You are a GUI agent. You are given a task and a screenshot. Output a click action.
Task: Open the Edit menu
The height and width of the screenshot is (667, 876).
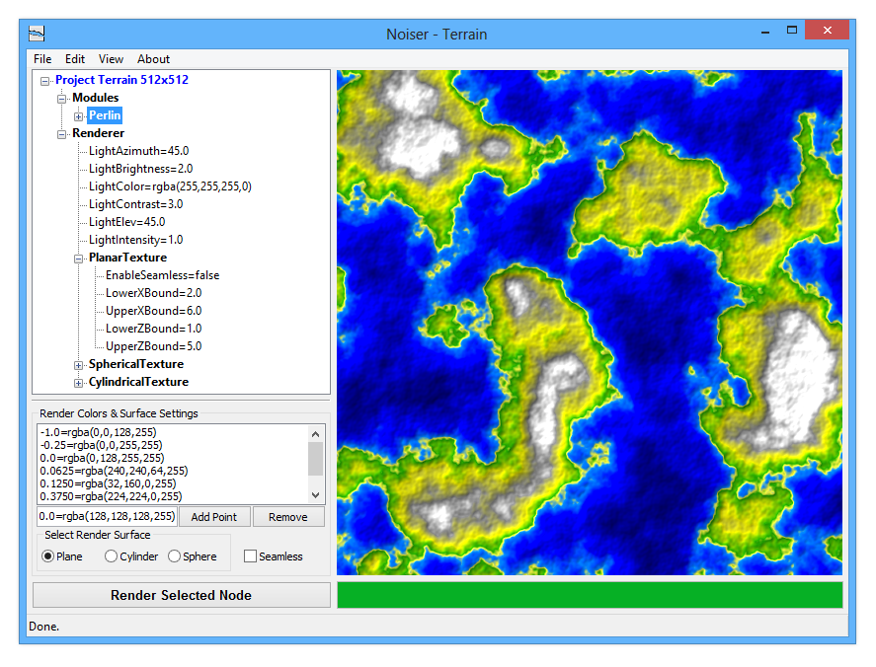click(x=75, y=59)
